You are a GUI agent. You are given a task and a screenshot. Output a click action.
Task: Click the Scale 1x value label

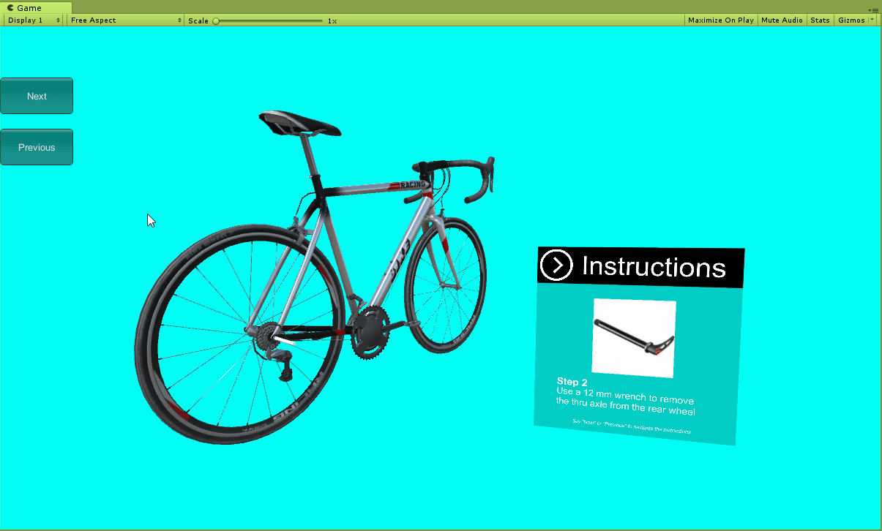point(332,21)
